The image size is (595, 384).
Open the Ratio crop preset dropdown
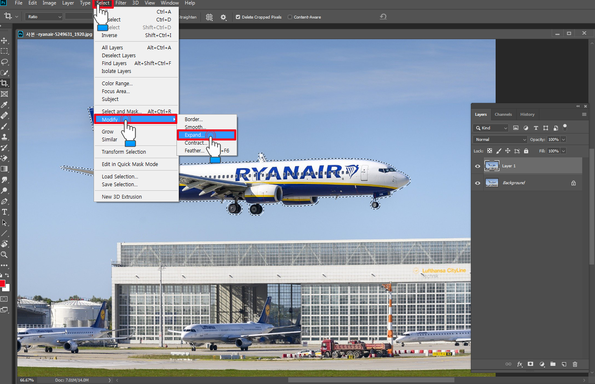click(x=44, y=17)
